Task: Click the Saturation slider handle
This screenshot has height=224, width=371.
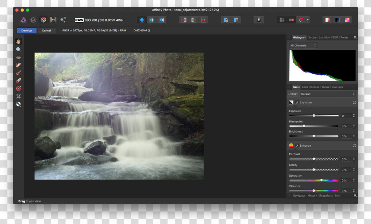Action: pyautogui.click(x=322, y=180)
